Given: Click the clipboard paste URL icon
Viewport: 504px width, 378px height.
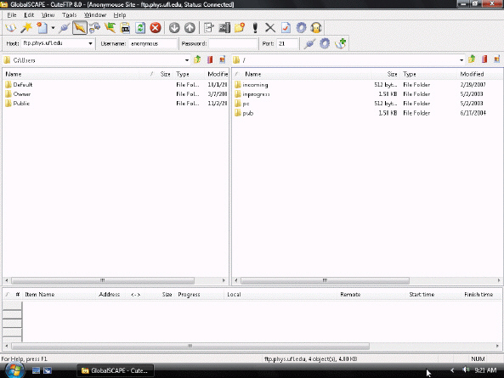Looking at the screenshot, I should pyautogui.click(x=125, y=28).
